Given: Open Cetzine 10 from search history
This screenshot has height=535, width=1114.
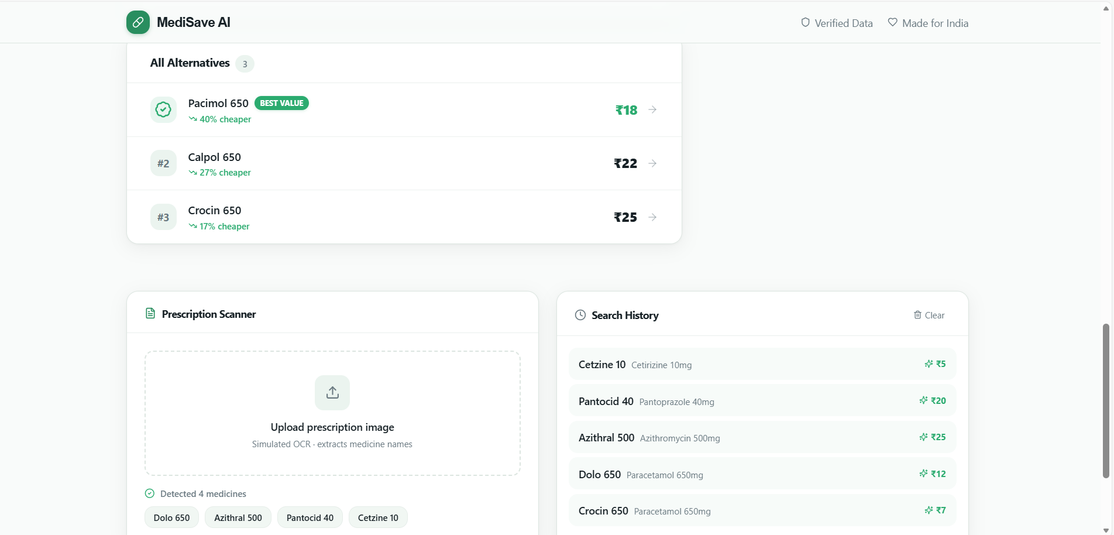Looking at the screenshot, I should coord(762,364).
